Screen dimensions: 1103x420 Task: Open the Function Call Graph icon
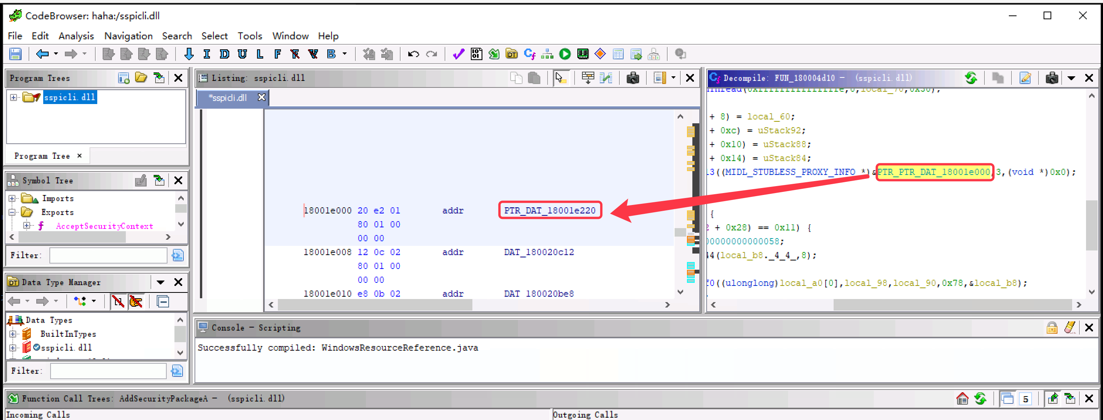(x=547, y=54)
